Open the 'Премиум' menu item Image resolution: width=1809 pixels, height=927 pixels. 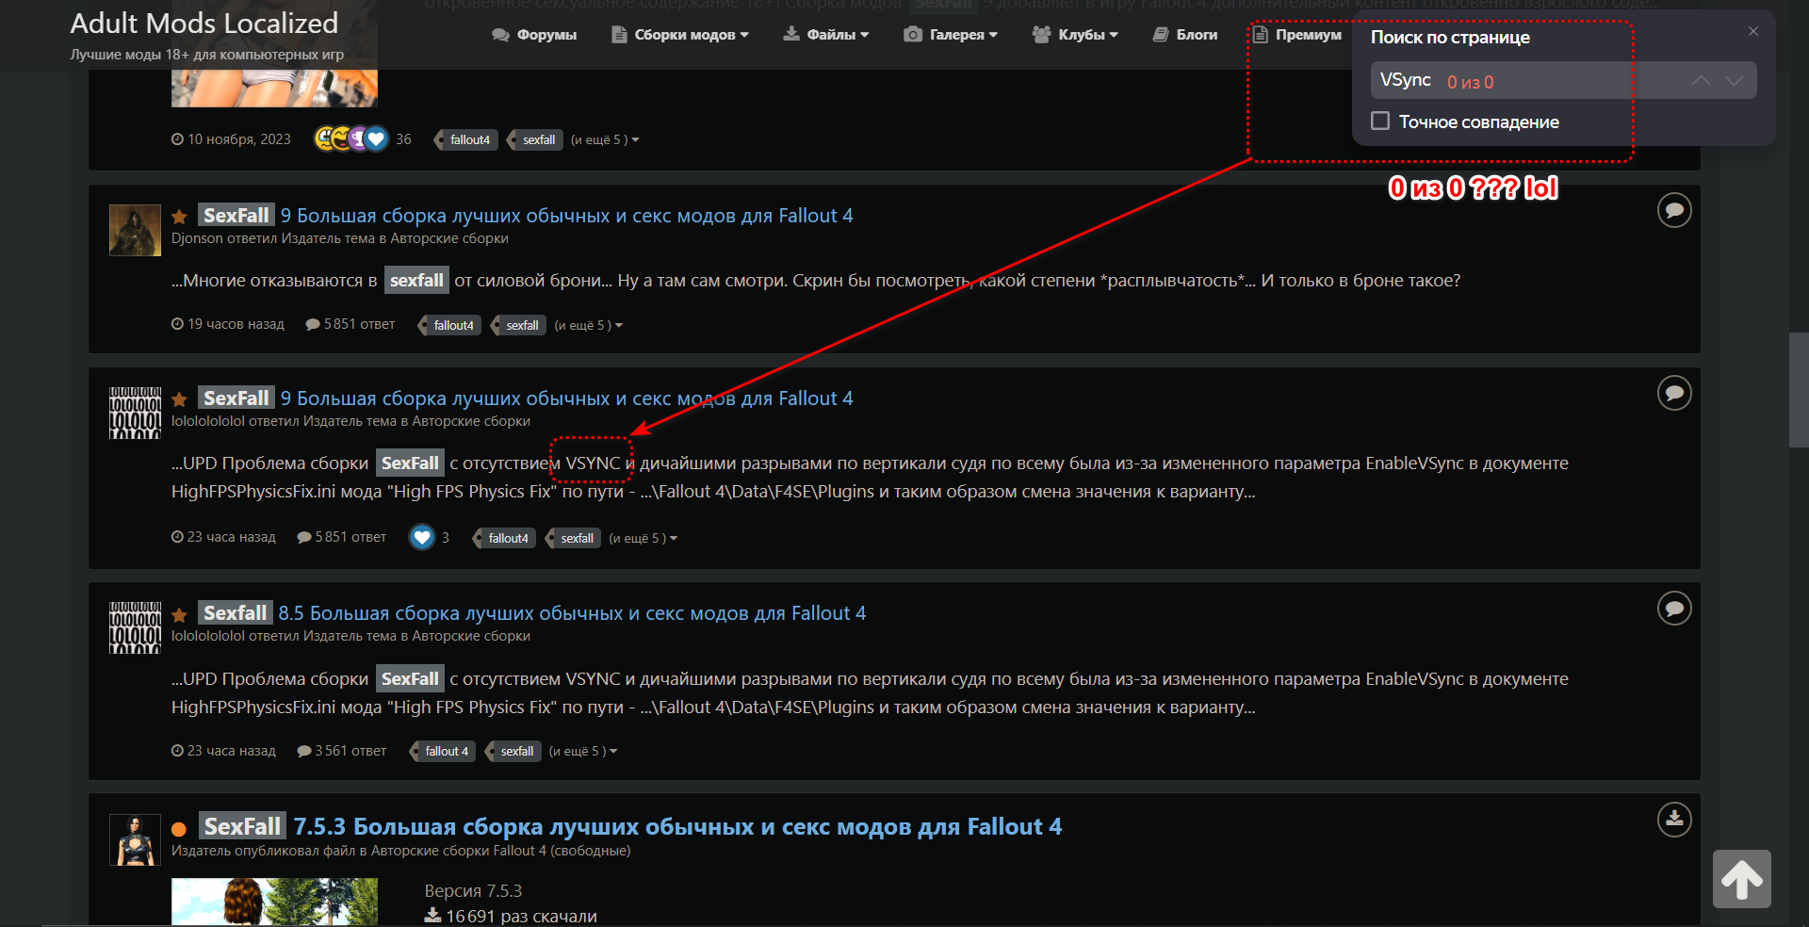pyautogui.click(x=1297, y=35)
